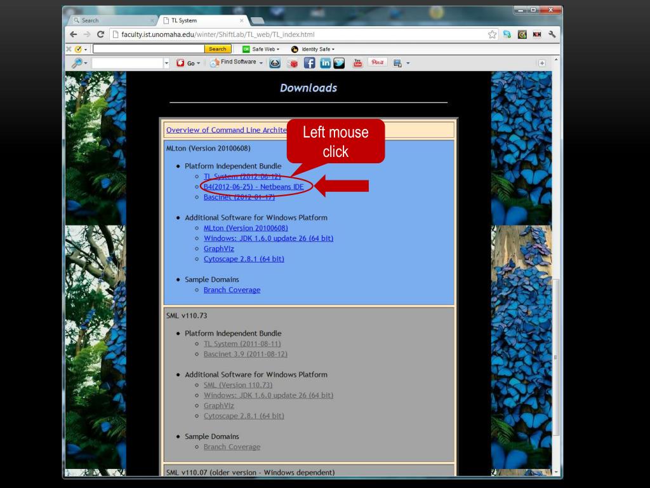Expand Identity Safe dropdown

333,49
